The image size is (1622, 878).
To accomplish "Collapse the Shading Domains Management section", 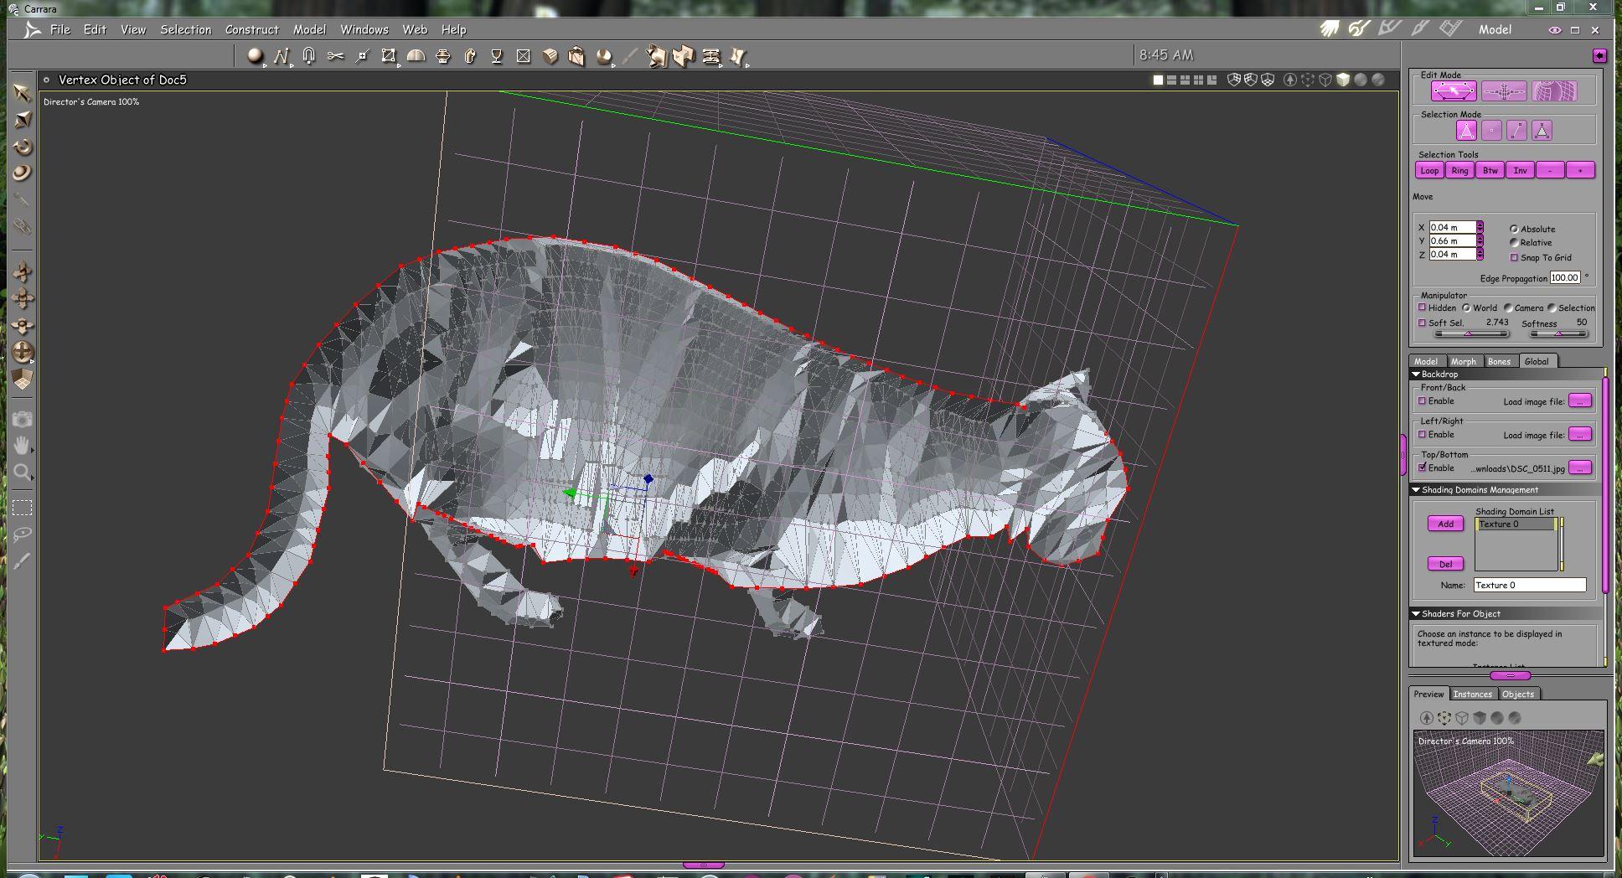I will 1416,490.
